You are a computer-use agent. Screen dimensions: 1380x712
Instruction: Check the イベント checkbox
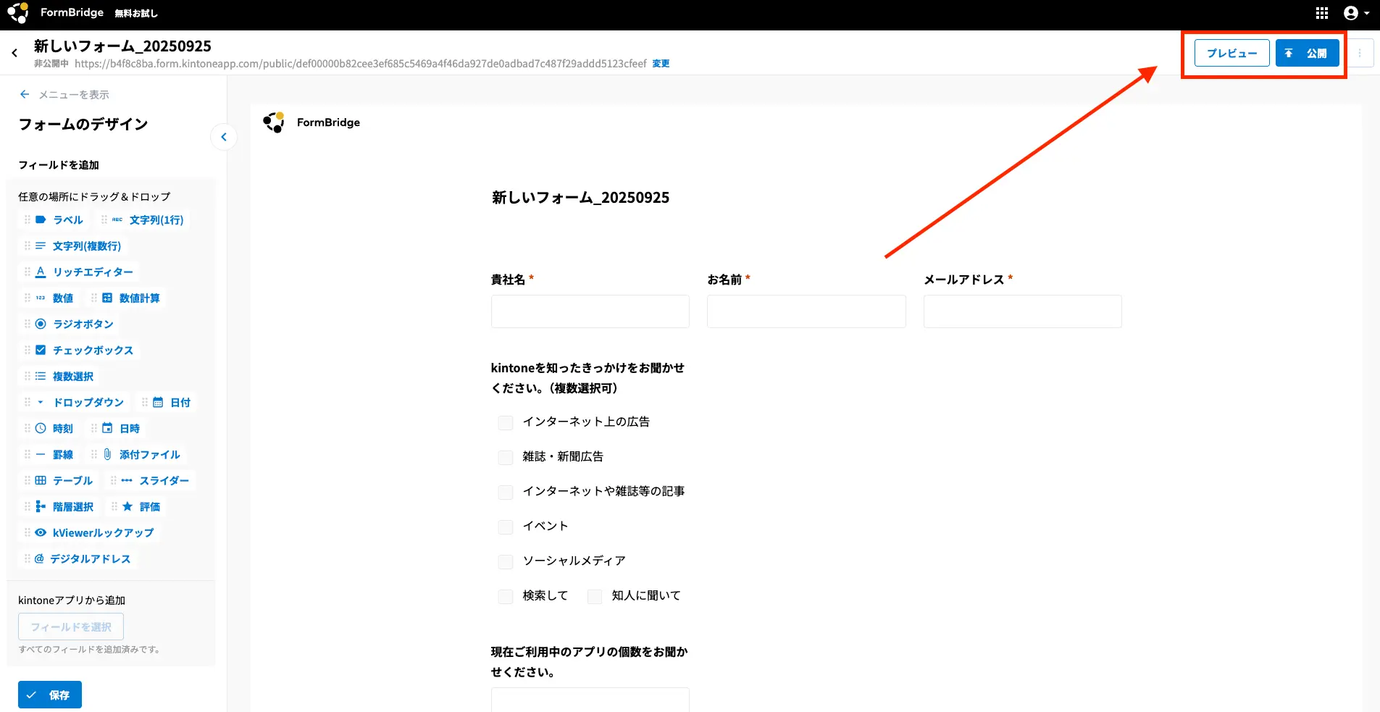click(506, 527)
